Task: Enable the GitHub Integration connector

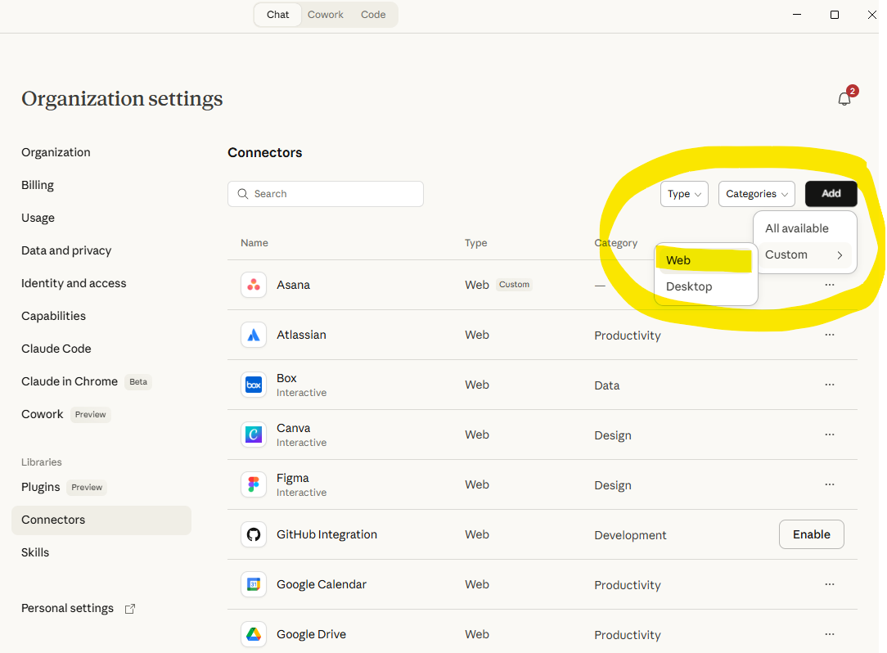Action: [x=811, y=534]
